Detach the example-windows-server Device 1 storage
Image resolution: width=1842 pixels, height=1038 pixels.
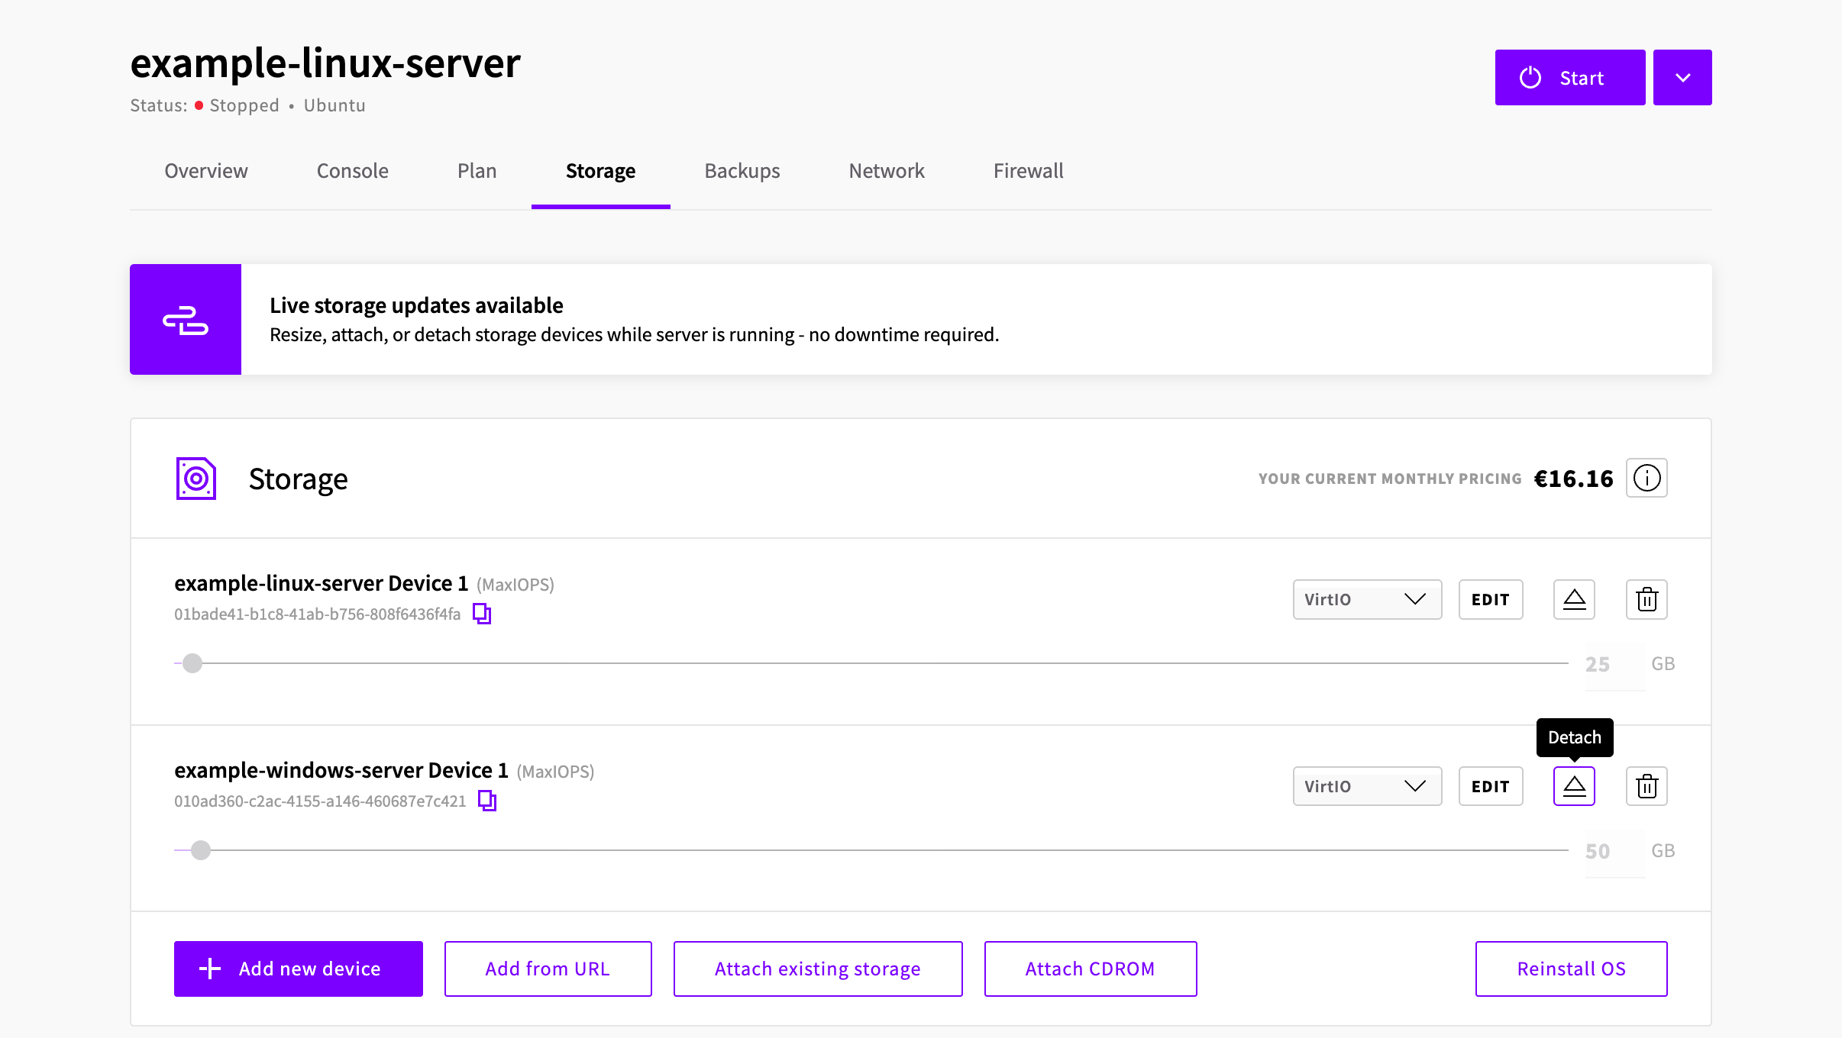[1574, 786]
